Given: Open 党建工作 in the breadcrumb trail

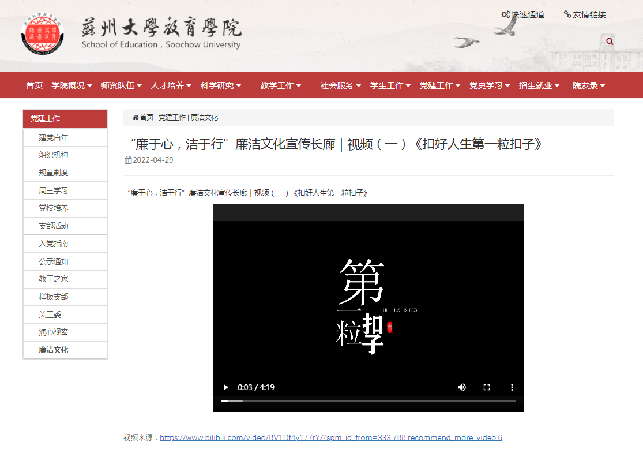Looking at the screenshot, I should tap(172, 118).
